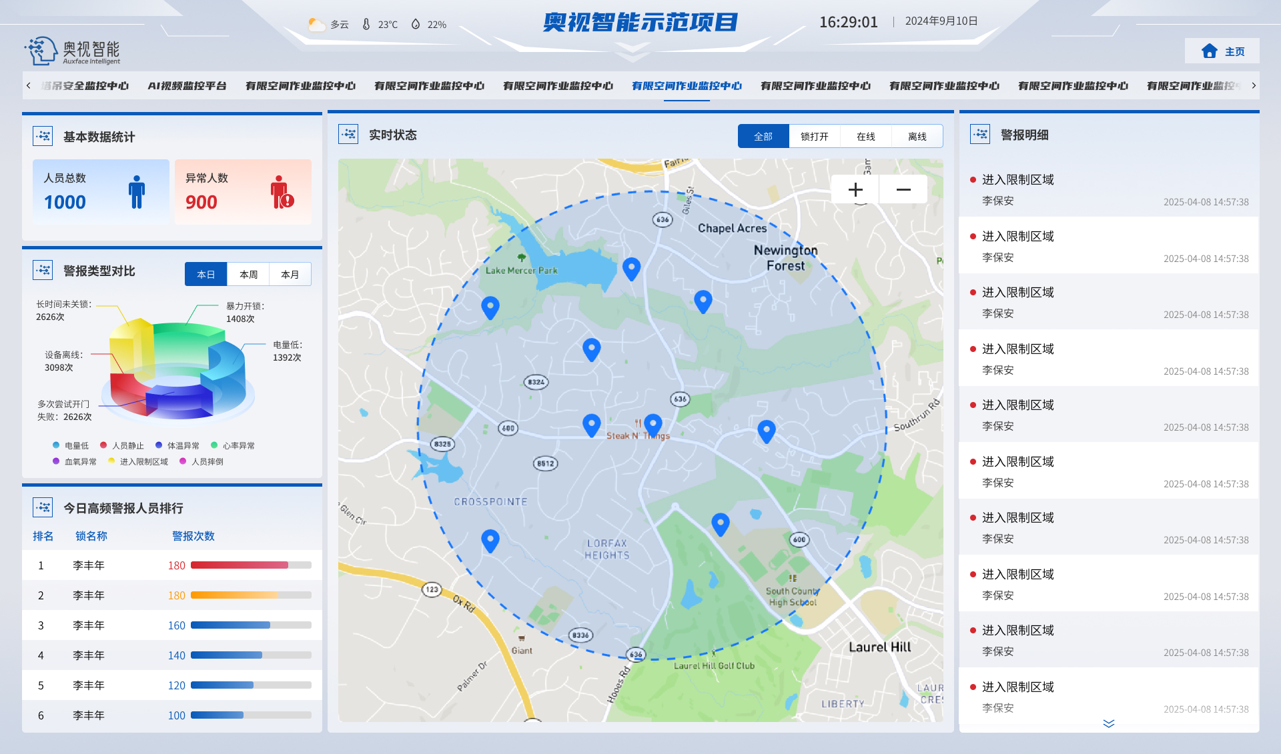Expand the alert list double-chevron at bottom
Screen dimensions: 1281x754
[x=1109, y=723]
